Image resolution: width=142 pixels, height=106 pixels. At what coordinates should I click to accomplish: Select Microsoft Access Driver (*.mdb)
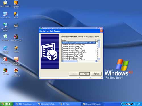click(72, 54)
